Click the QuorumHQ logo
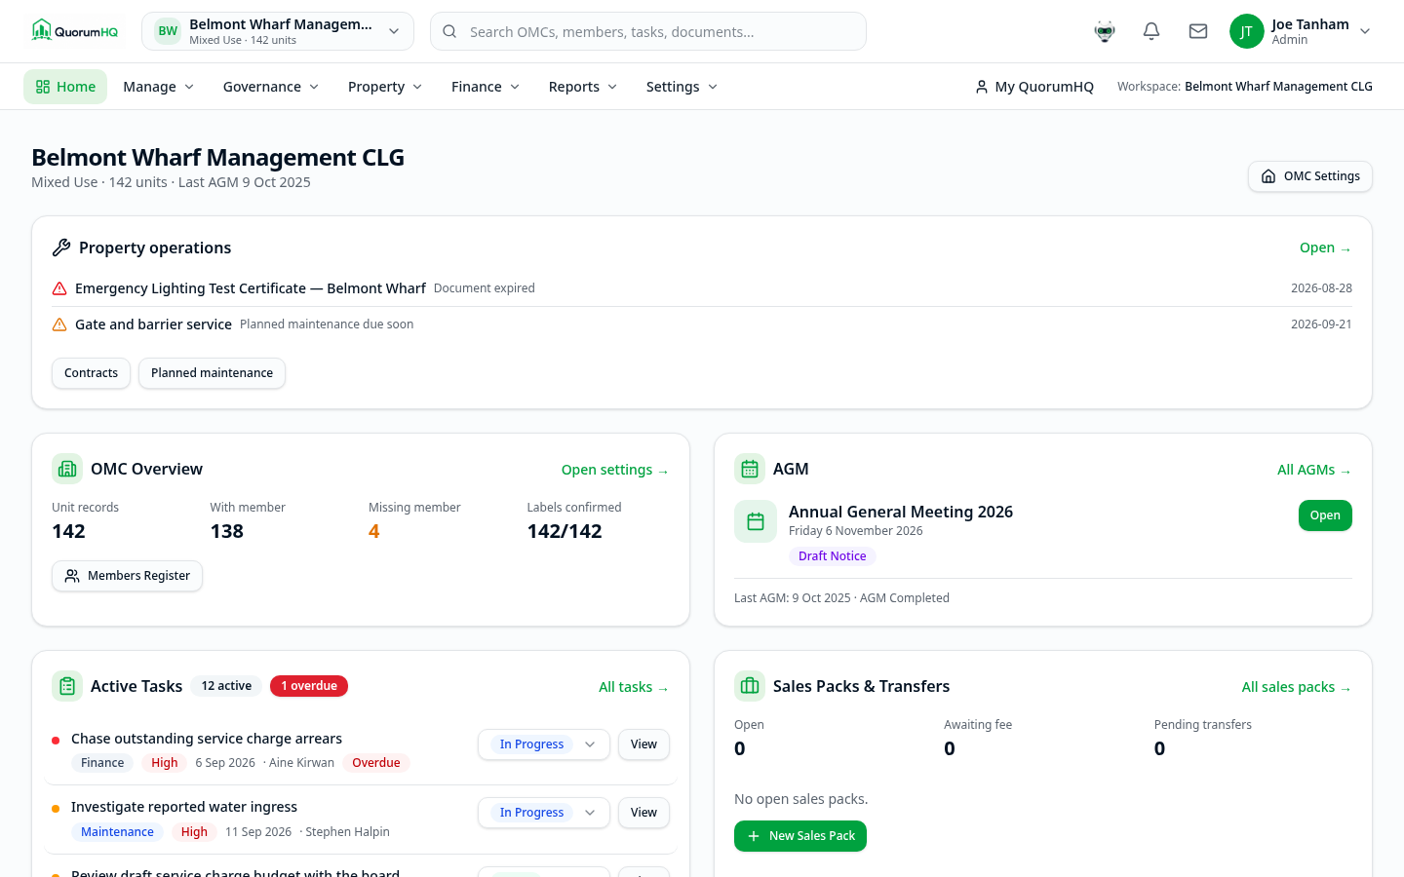Image resolution: width=1404 pixels, height=877 pixels. pyautogui.click(x=75, y=31)
